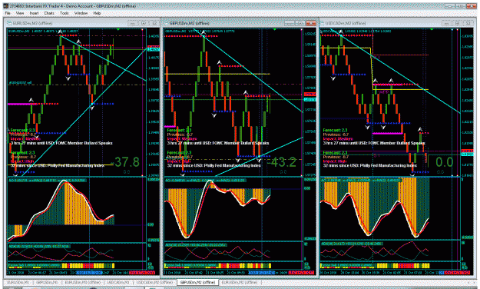Click the -37.8 value on the EURUSD chart
The width and height of the screenshot is (480, 289).
125,162
